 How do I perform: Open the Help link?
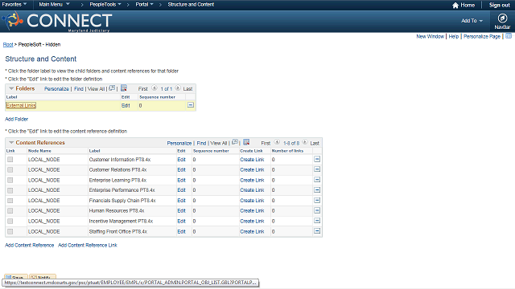[454, 36]
